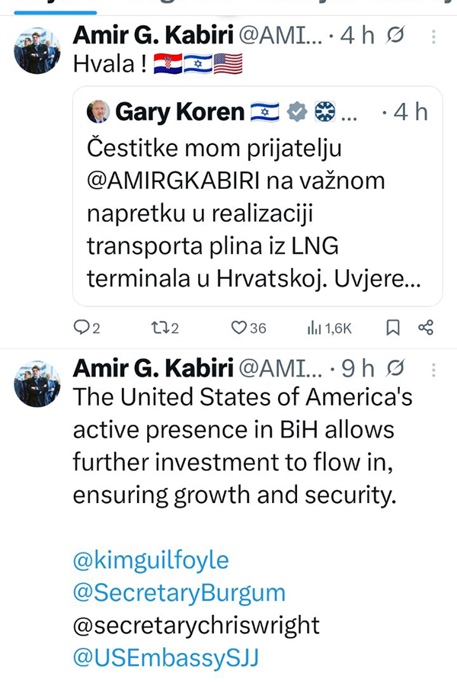Open the @SecretaryBurgum mention link

pos(179,592)
